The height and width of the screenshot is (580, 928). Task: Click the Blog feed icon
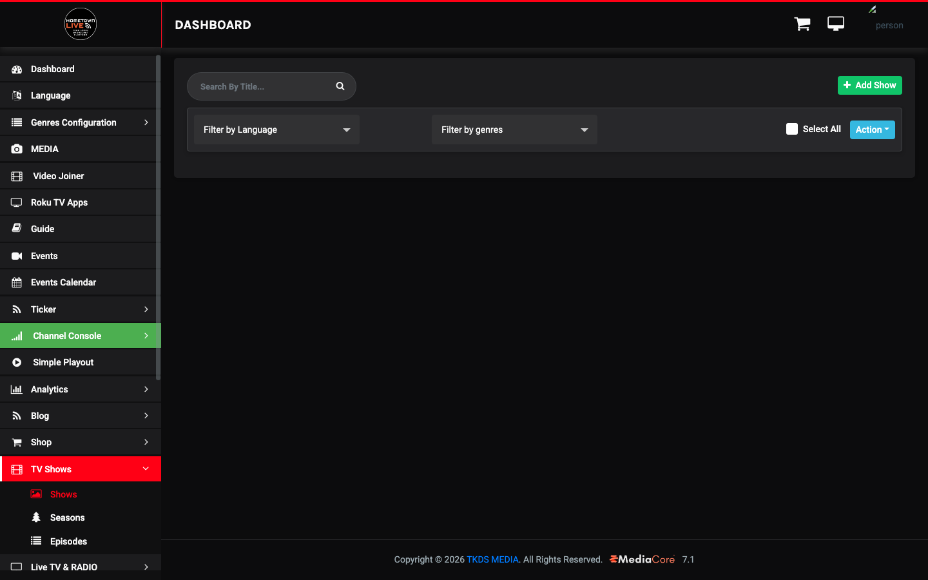point(17,416)
